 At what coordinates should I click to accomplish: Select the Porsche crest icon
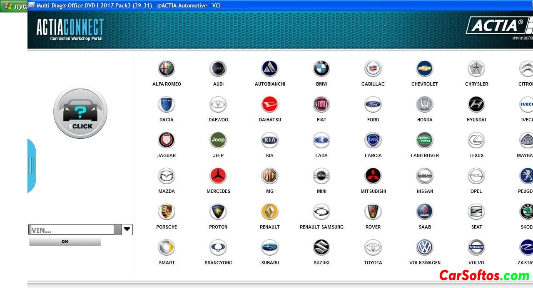pos(167,212)
